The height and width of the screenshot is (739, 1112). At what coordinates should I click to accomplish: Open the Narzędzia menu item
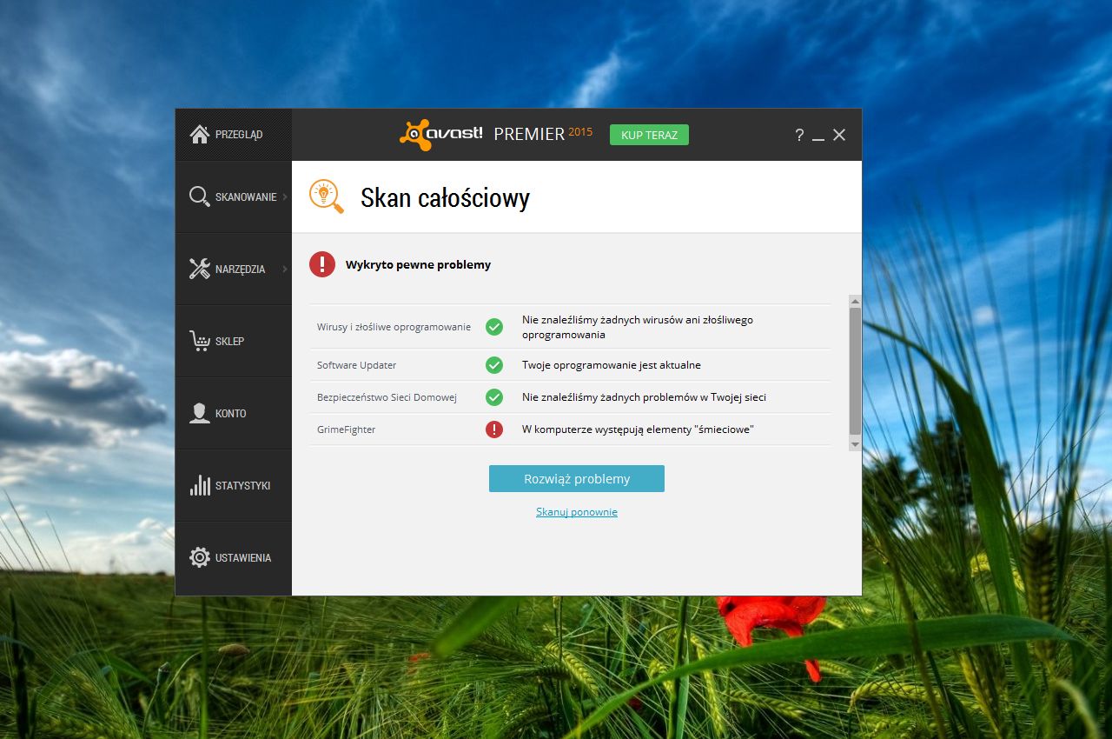(x=234, y=269)
